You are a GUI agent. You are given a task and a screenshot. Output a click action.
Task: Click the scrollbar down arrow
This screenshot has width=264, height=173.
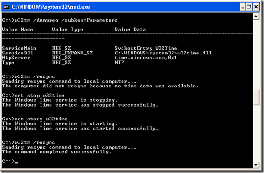256,165
